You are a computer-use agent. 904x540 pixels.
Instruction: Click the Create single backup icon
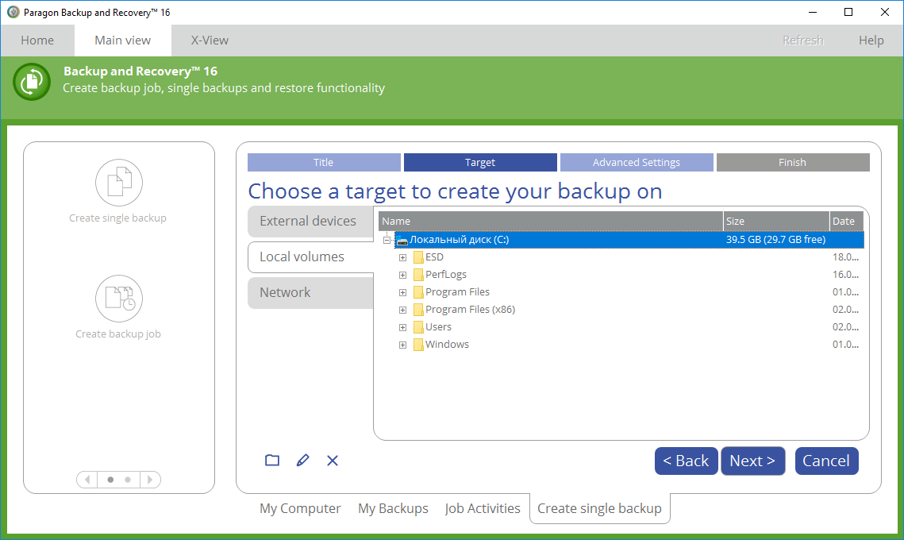[119, 183]
